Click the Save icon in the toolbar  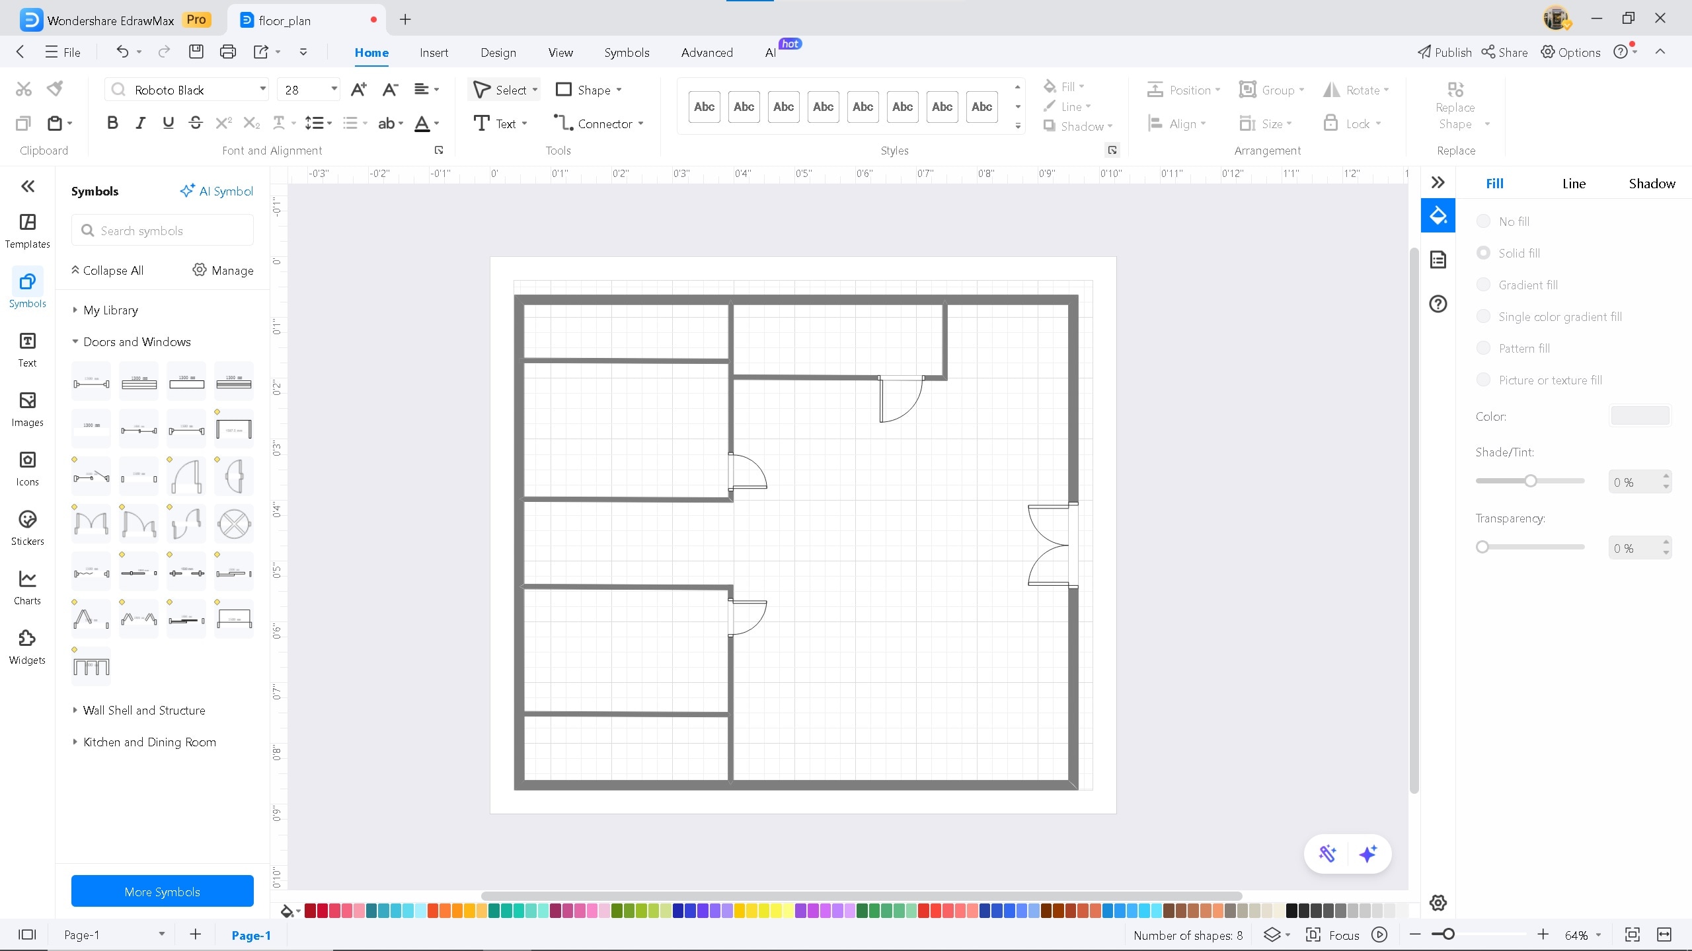point(196,52)
